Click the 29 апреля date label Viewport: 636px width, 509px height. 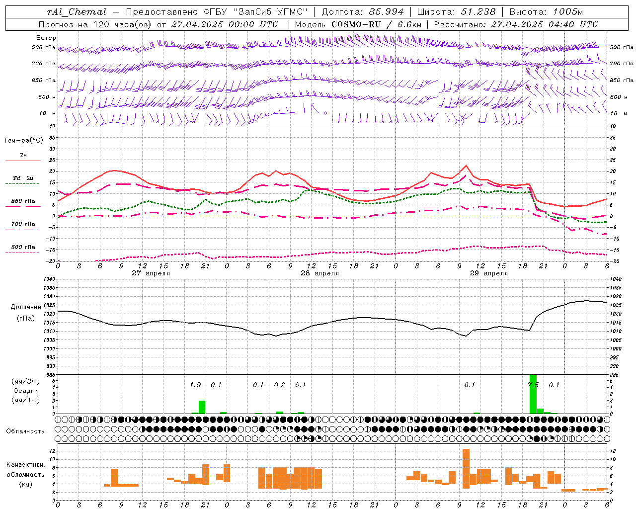click(x=489, y=273)
